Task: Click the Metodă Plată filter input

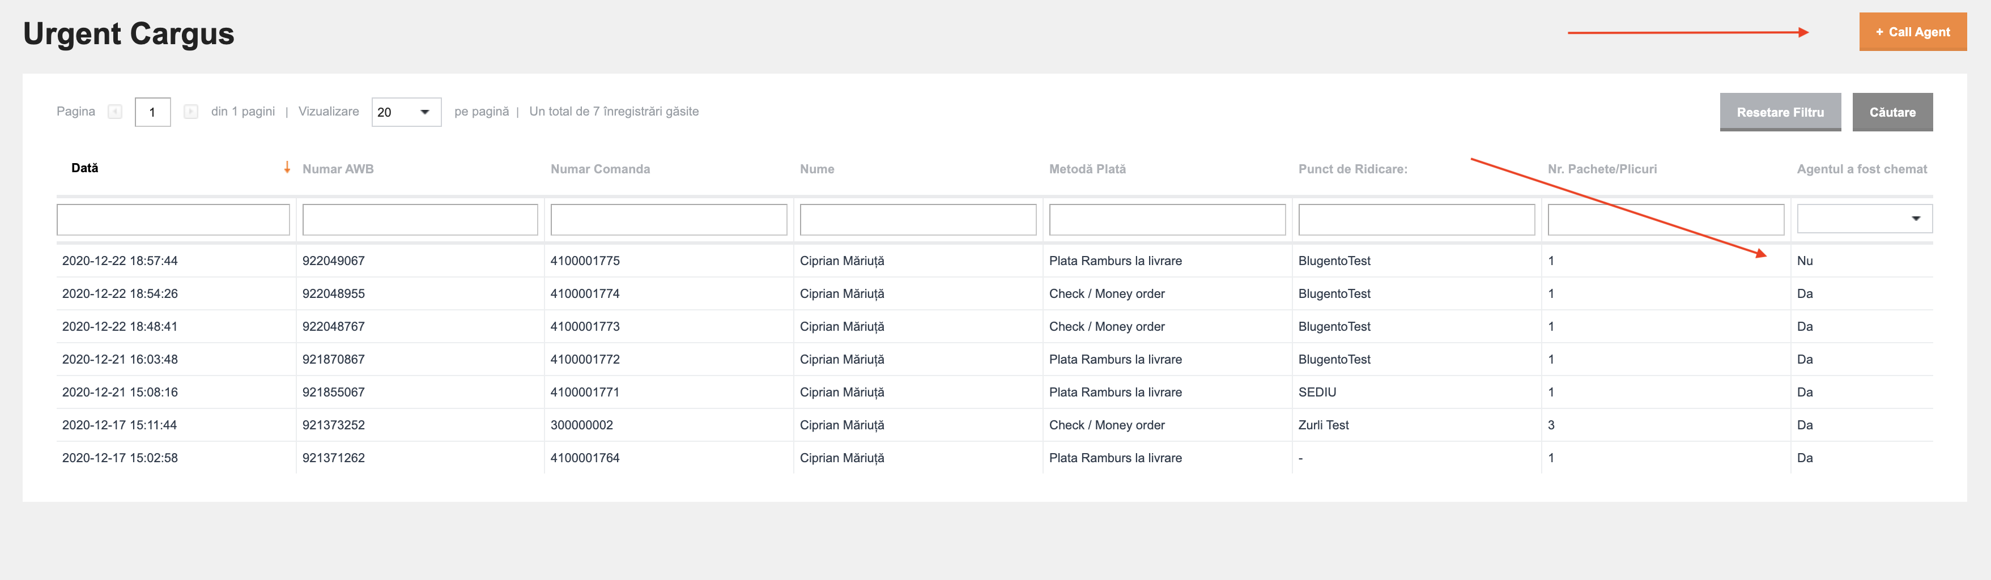Action: pyautogui.click(x=1167, y=219)
